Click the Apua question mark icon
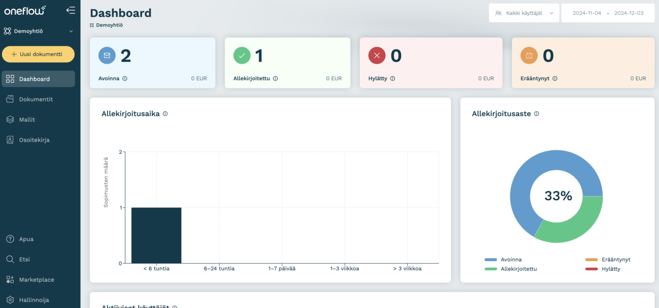Viewport: 659px width, 308px height. point(10,239)
